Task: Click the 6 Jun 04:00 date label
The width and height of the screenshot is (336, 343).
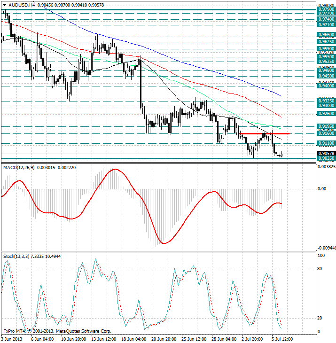Action: tap(42, 339)
